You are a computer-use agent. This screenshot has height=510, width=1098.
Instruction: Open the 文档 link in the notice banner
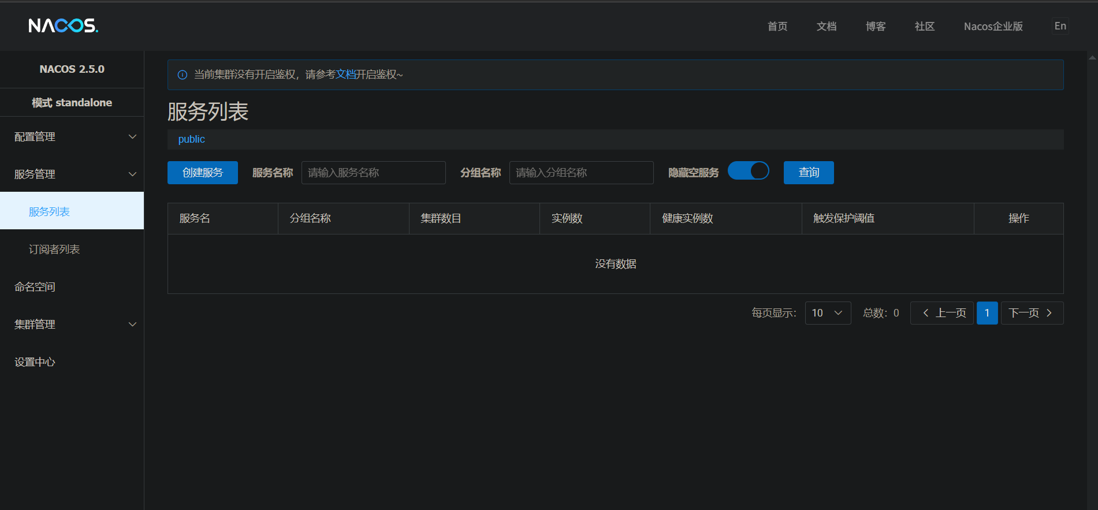345,75
